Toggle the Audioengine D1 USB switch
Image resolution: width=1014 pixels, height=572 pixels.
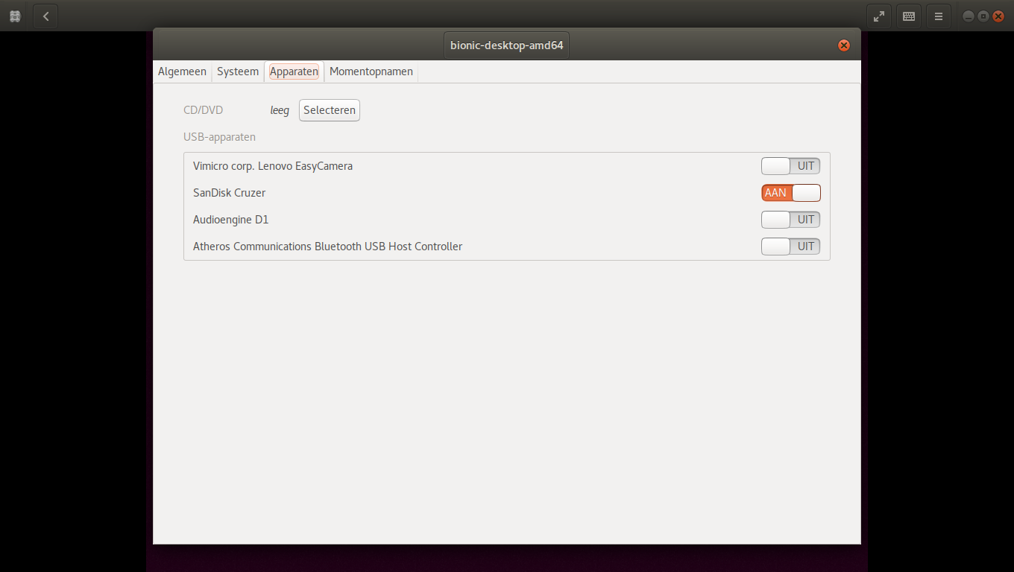tap(790, 220)
